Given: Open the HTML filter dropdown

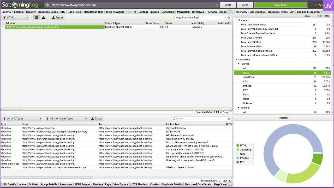Looking at the screenshot, I should (x=16, y=17).
